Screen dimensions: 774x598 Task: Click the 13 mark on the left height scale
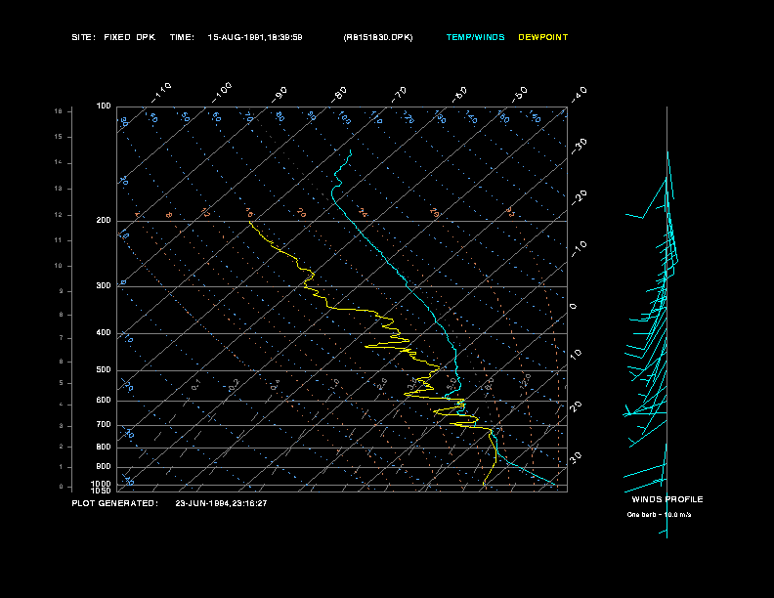(x=59, y=189)
